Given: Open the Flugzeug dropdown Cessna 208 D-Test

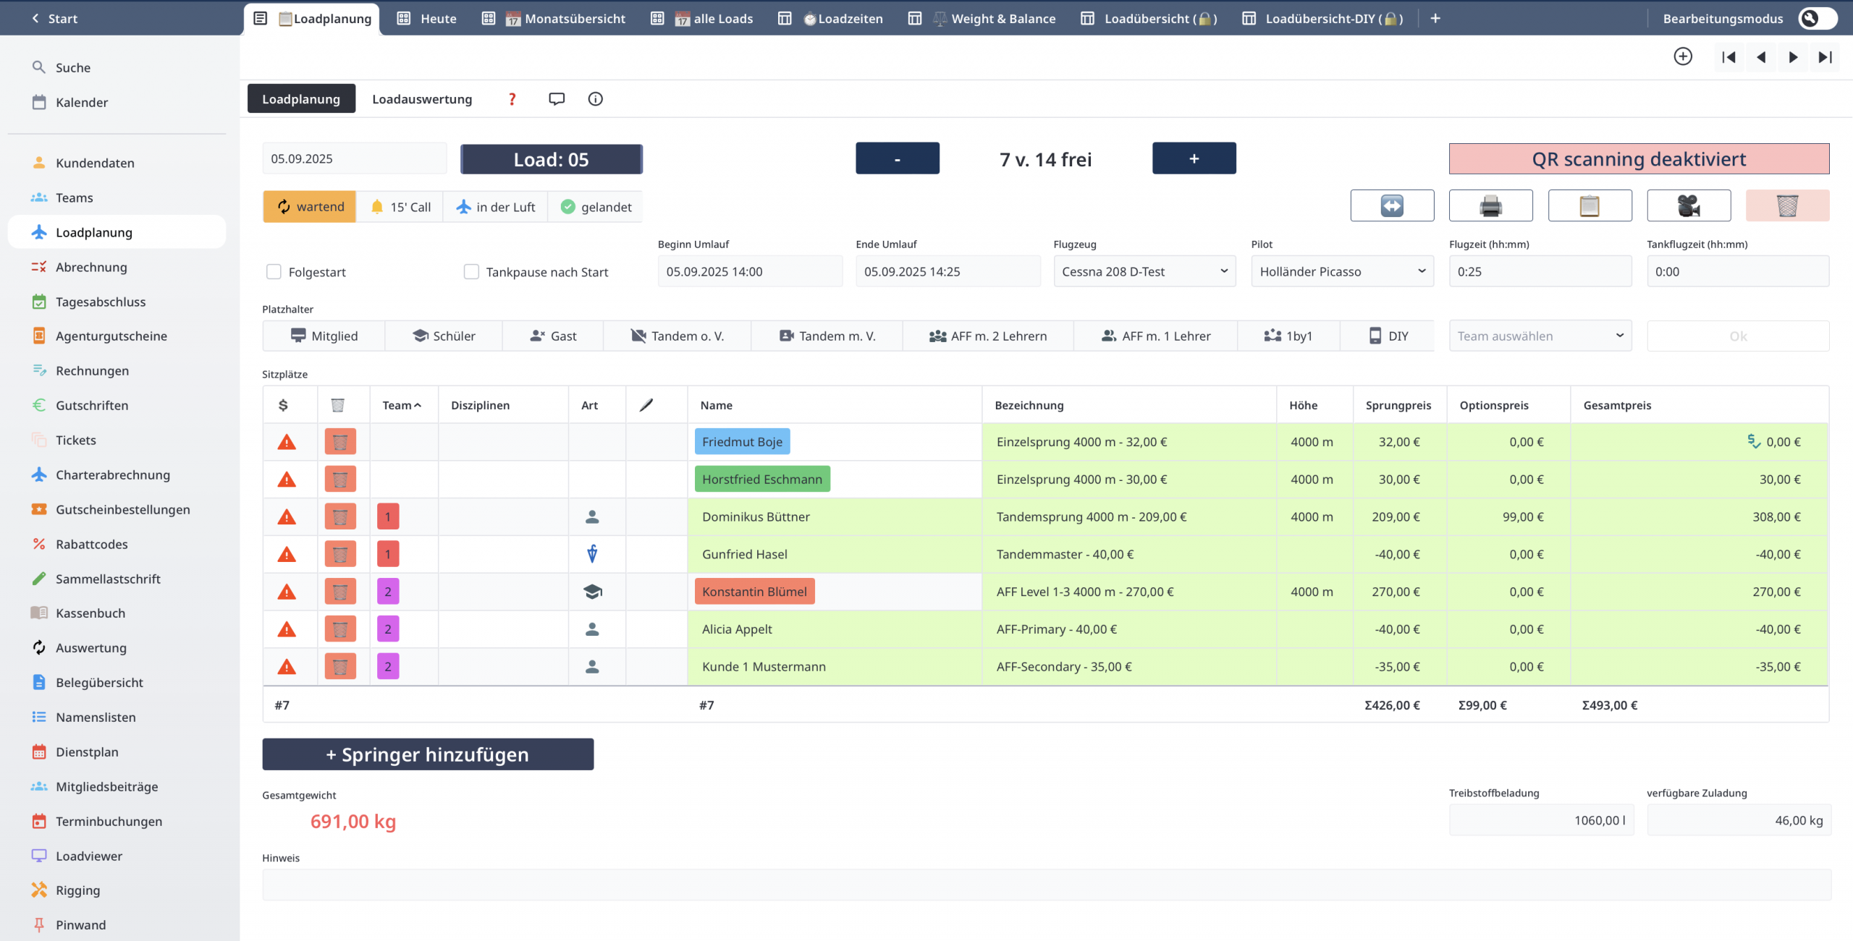Looking at the screenshot, I should (x=1144, y=272).
